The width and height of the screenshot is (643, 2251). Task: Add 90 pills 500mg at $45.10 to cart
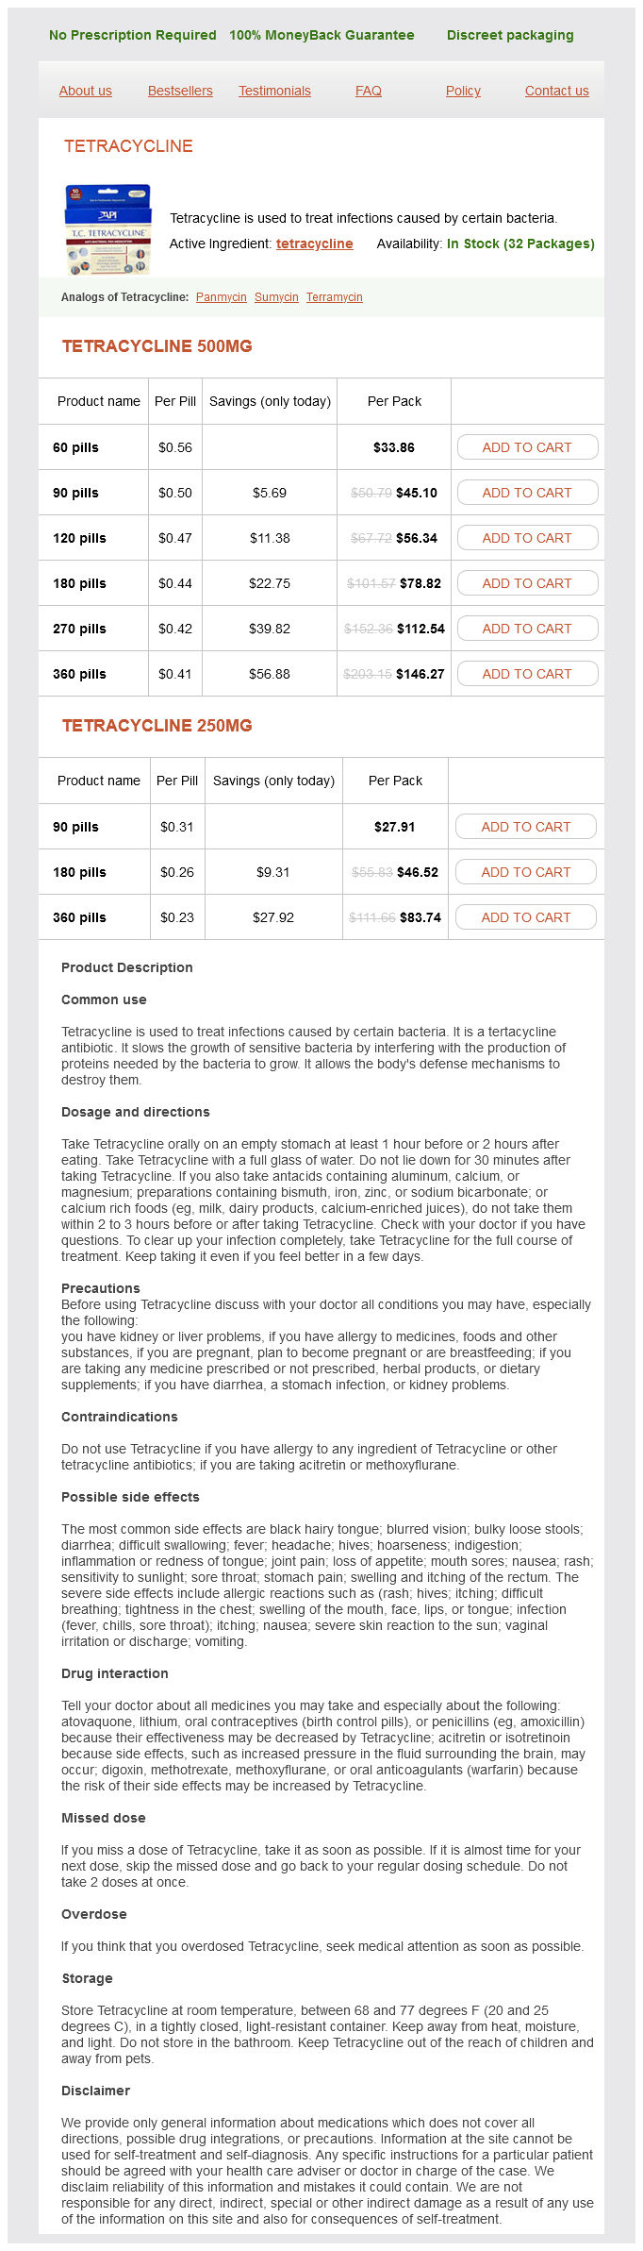click(527, 493)
